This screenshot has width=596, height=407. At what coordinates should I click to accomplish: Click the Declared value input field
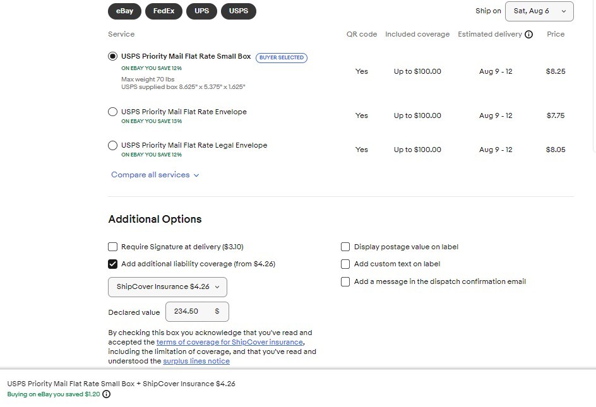pyautogui.click(x=197, y=312)
